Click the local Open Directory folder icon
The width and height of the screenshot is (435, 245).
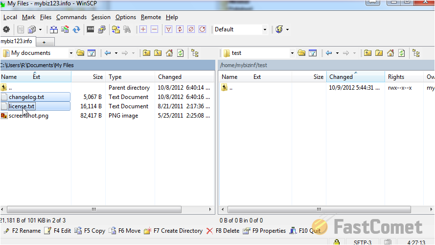click(x=80, y=53)
